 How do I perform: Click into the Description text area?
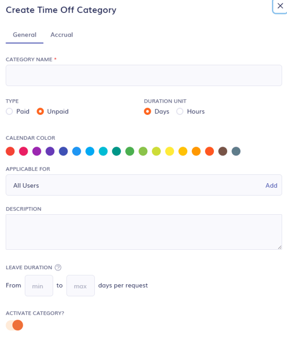point(143,232)
